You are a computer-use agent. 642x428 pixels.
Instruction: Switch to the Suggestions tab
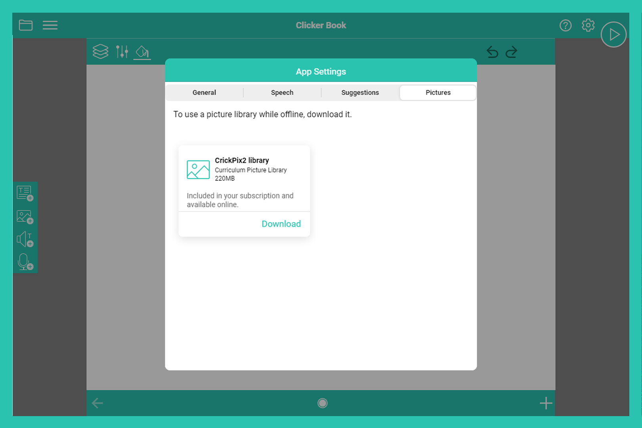pyautogui.click(x=360, y=92)
